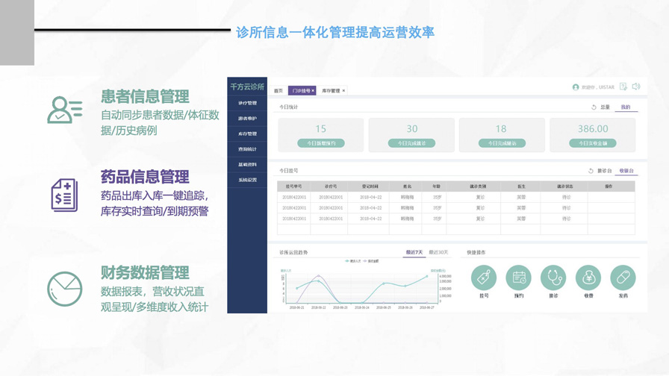Click the user avatar icon in header
This screenshot has height=376, width=669.
click(x=576, y=87)
